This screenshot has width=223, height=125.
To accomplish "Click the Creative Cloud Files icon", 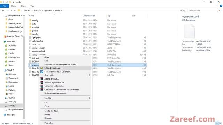I will point(5,36).
